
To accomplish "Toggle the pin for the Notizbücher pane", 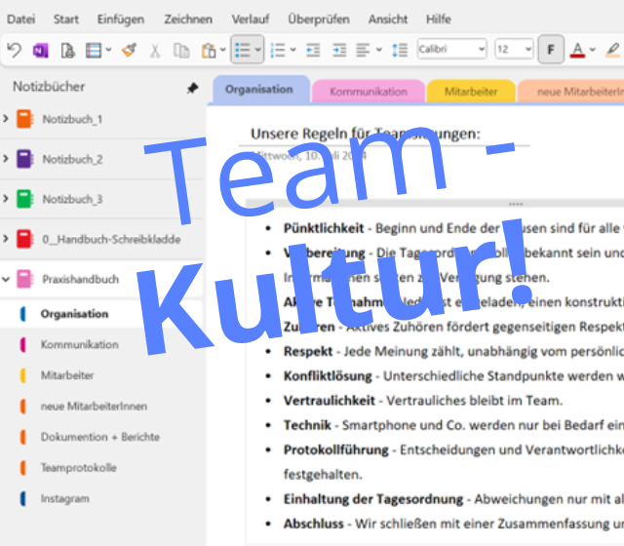I will point(193,88).
